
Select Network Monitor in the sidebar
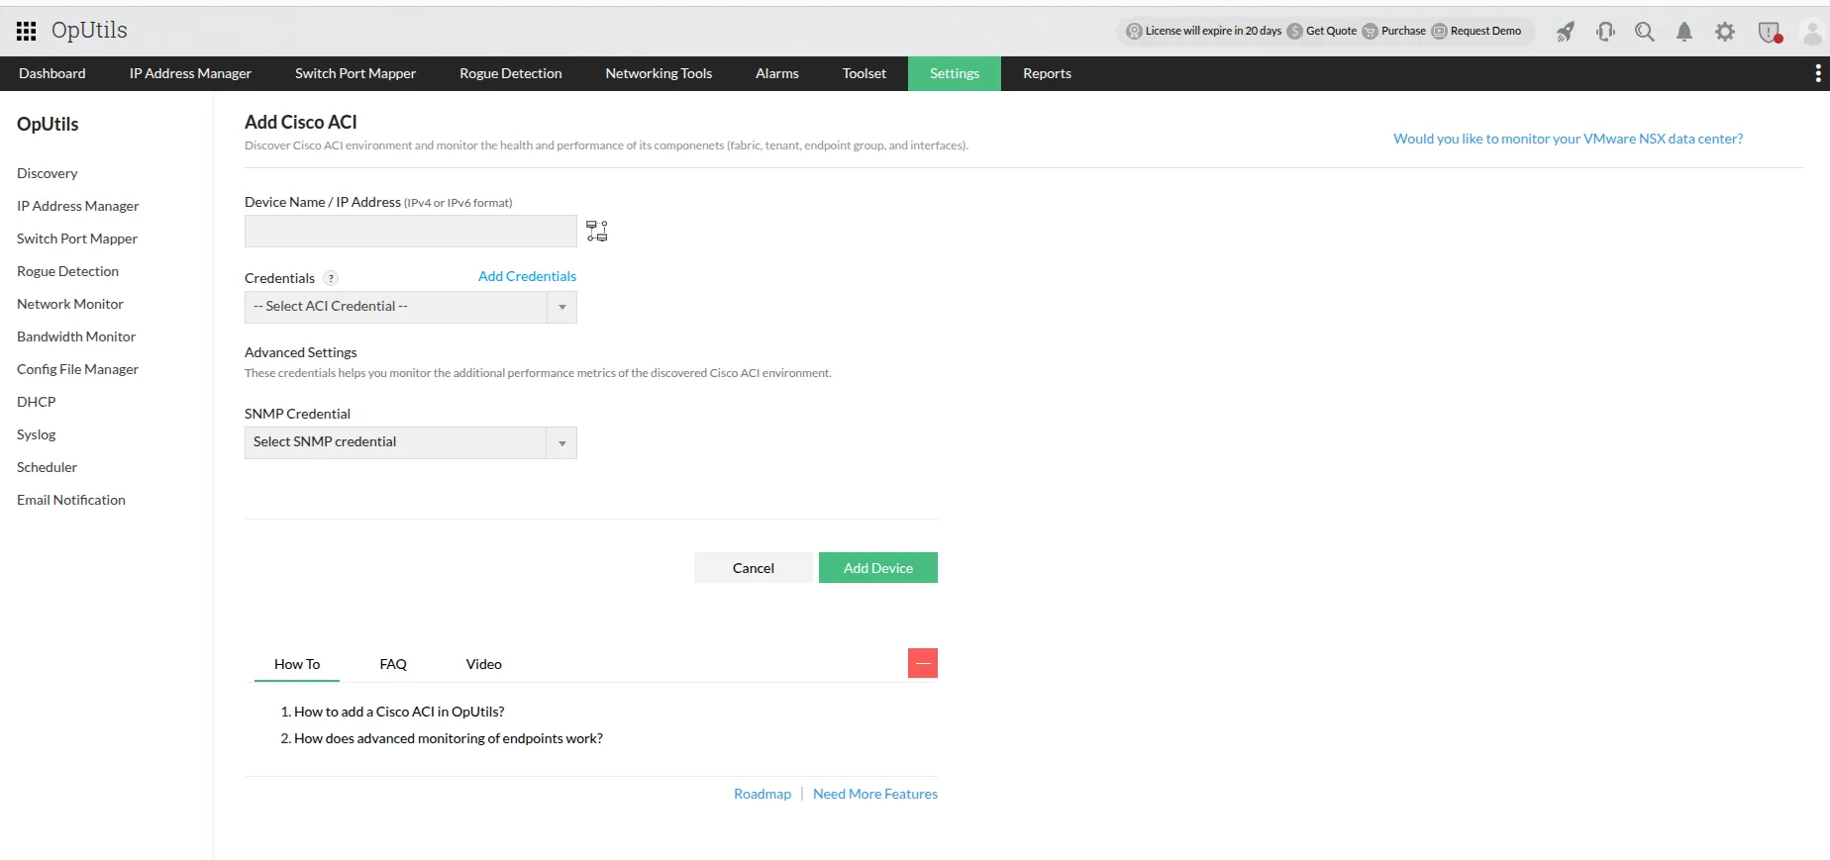click(70, 304)
